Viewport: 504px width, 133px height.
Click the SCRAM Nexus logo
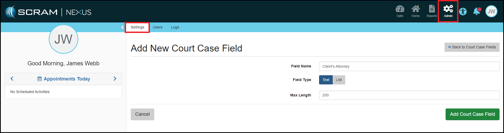48,12
